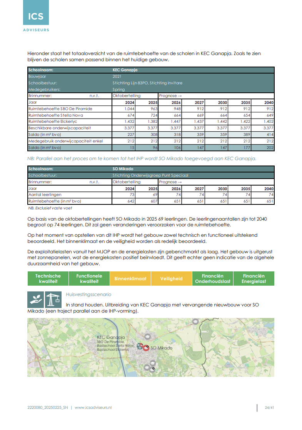The width and height of the screenshot is (302, 430).
Task: Click the Oktobertelling cell in the SO Mikado table
Action: [x=127, y=182]
